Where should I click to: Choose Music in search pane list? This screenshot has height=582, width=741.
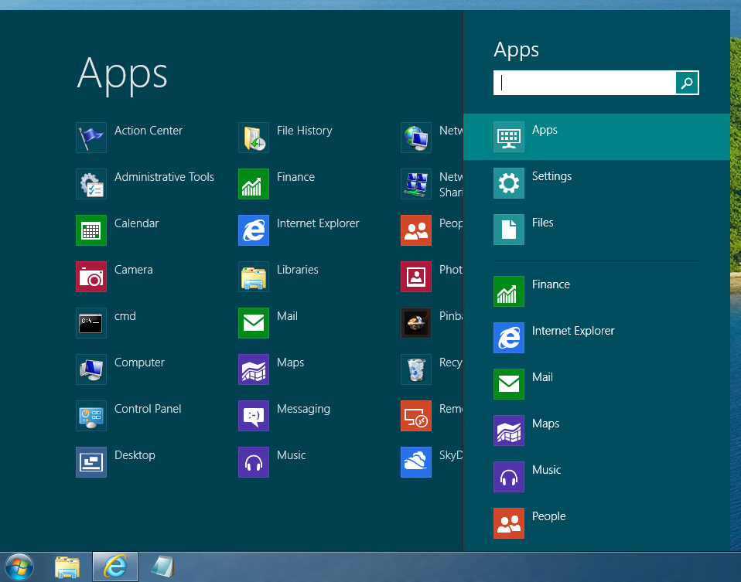click(x=596, y=476)
